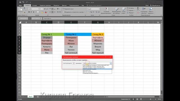Image resolution: width=180 pixels, height=101 pixels.
Task: Open the font size dropdown
Action: point(43,9)
